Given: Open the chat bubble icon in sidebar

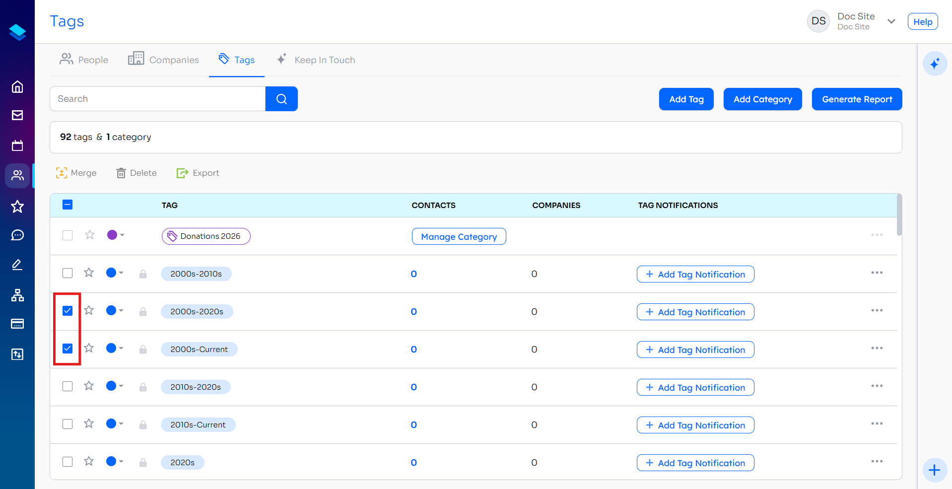Looking at the screenshot, I should coord(17,235).
